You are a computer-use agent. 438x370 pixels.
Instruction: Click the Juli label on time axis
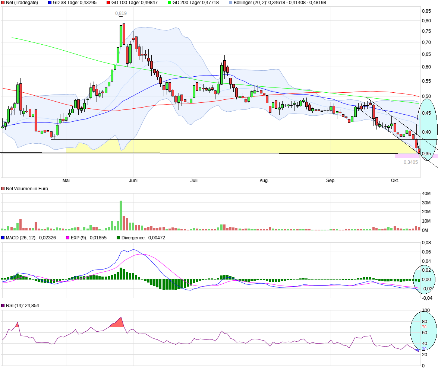pos(194,181)
